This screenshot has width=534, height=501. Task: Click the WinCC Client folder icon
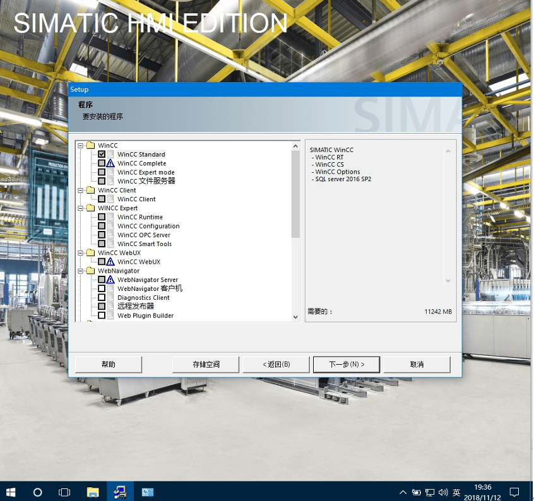pos(91,190)
